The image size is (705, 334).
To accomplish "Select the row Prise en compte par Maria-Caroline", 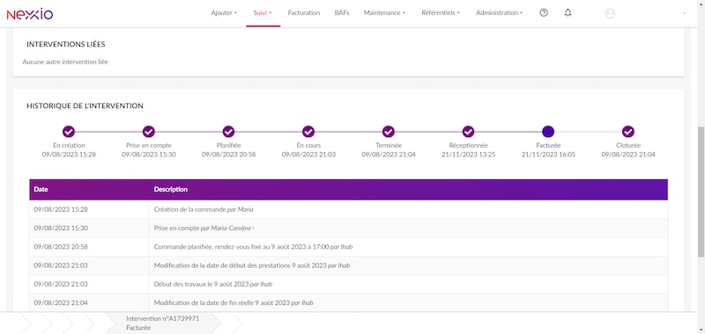I will click(348, 229).
